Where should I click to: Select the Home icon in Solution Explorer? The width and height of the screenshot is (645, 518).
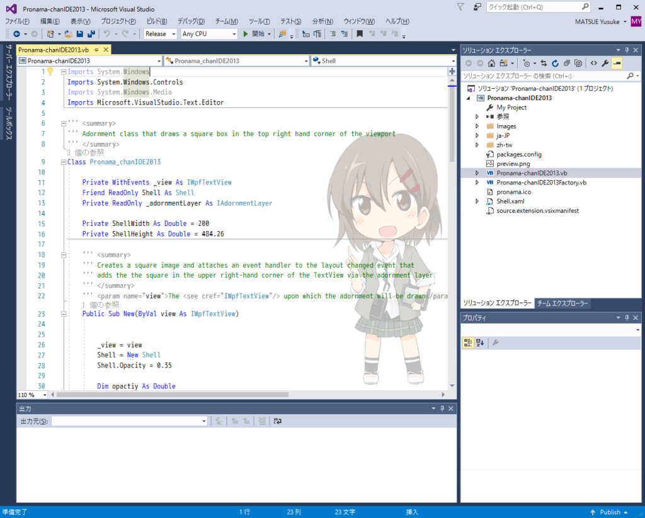491,63
